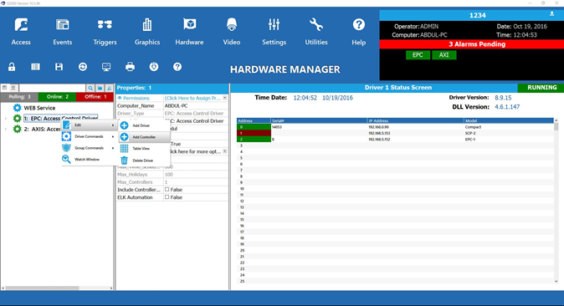Expand the 2: AXIS driver tree node

(5, 129)
